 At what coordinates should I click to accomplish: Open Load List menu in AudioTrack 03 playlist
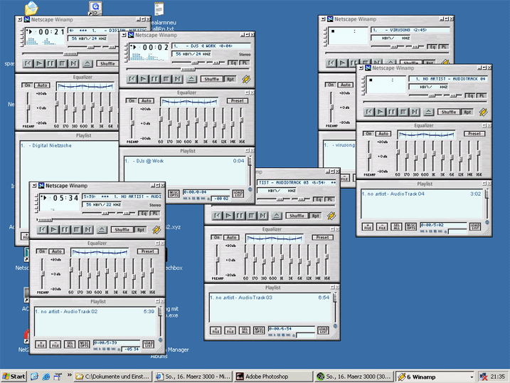click(323, 330)
